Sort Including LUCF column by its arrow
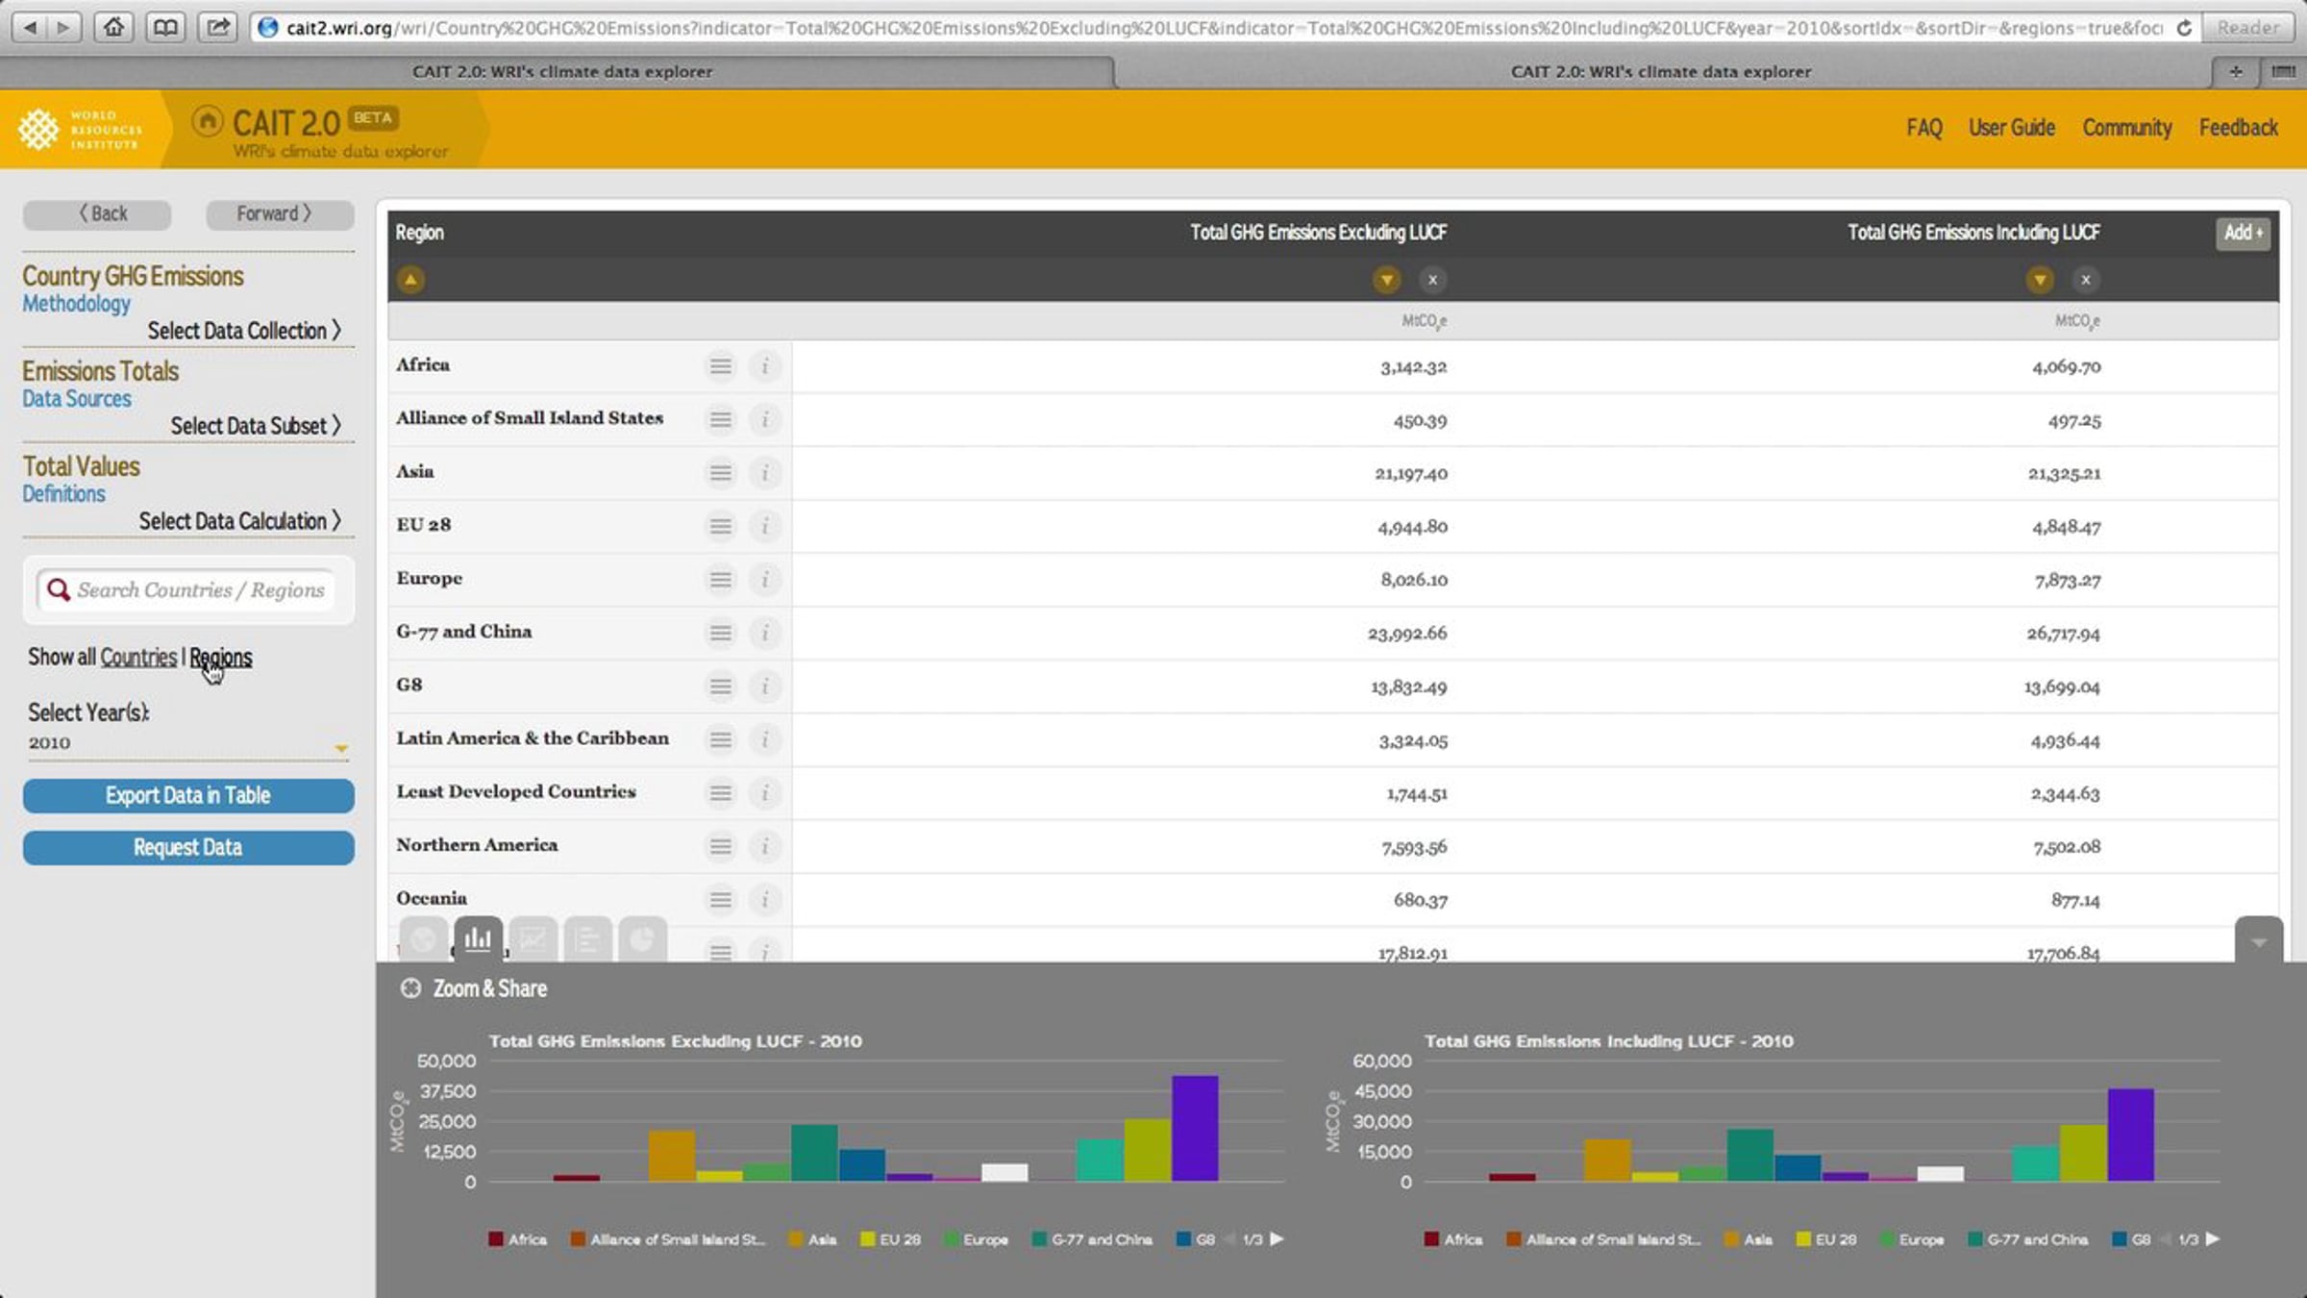This screenshot has height=1298, width=2307. [2040, 280]
